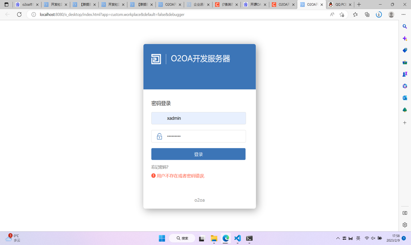Open the Microsoft 365 sidebar icon
Image resolution: width=411 pixels, height=245 pixels.
pyautogui.click(x=404, y=86)
